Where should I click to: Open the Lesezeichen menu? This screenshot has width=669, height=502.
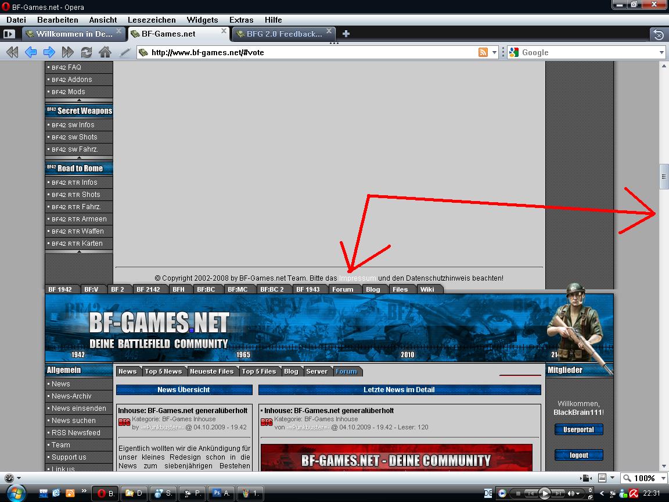pos(152,20)
